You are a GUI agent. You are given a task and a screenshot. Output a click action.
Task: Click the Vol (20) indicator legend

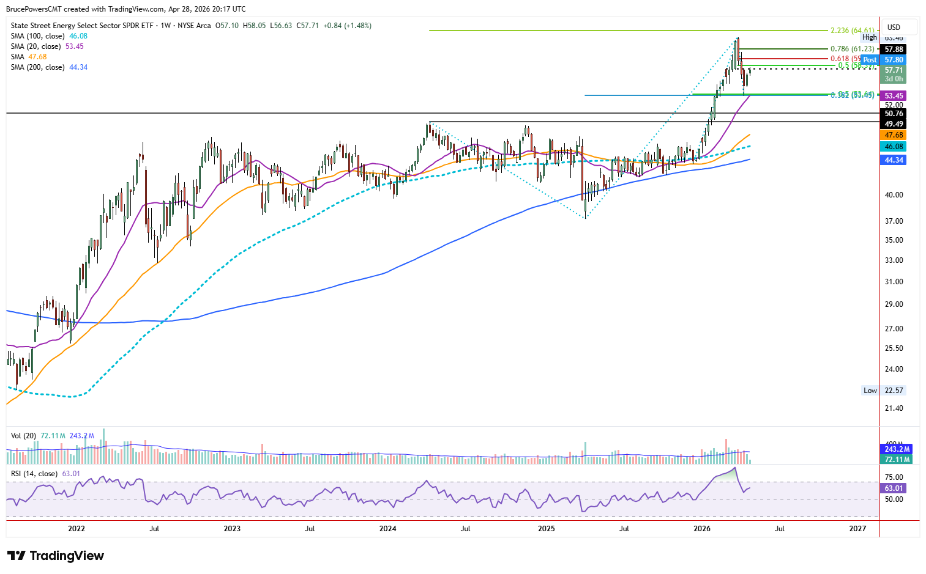click(53, 436)
